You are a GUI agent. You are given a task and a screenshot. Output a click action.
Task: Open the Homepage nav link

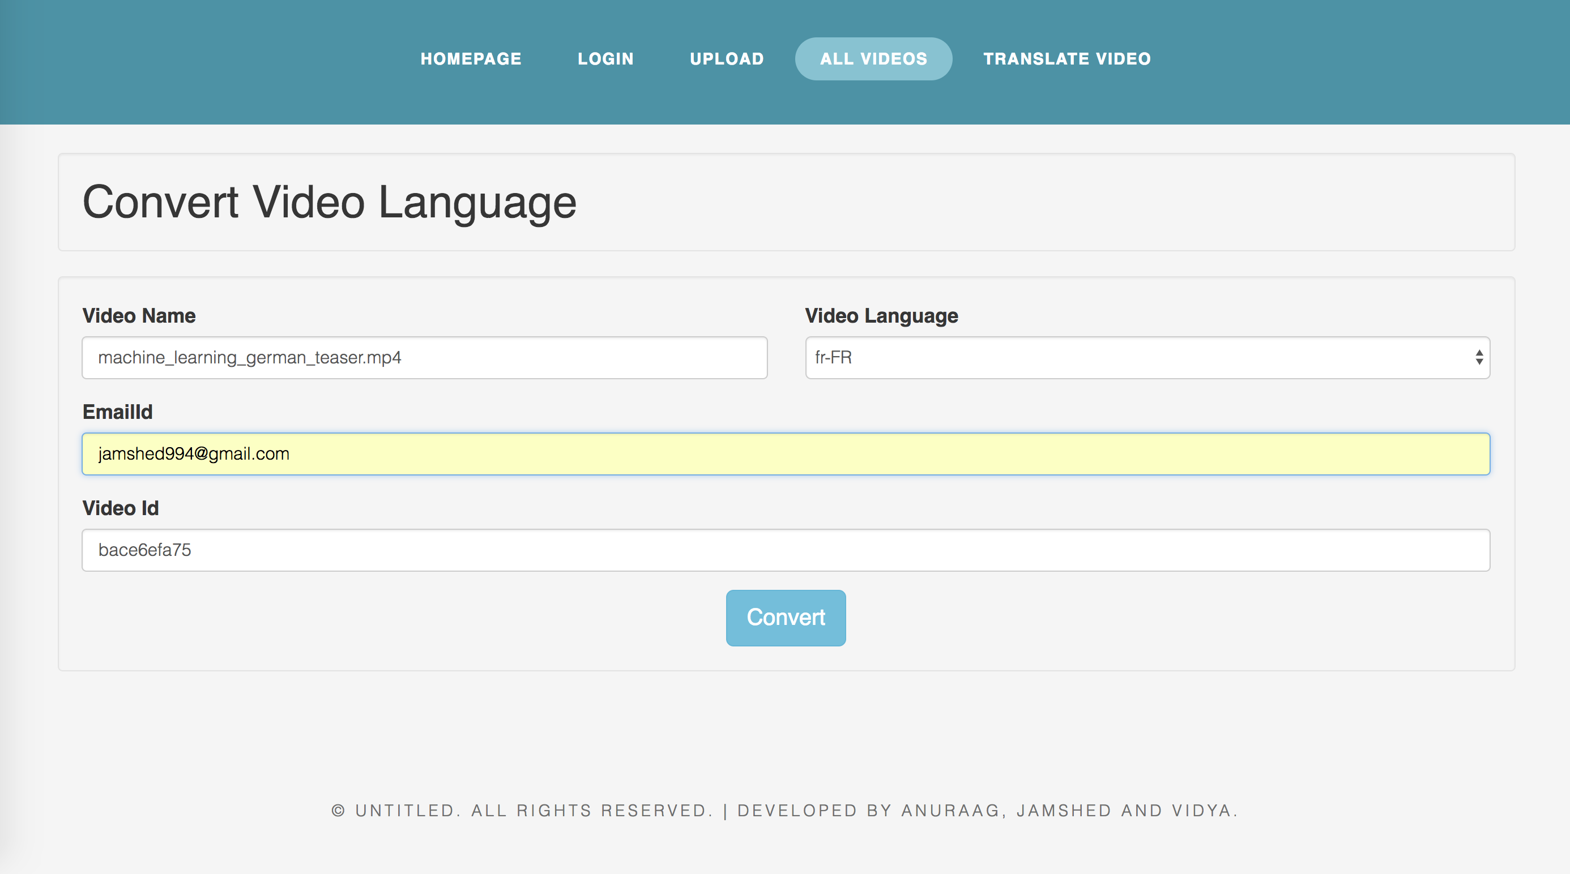(x=471, y=58)
